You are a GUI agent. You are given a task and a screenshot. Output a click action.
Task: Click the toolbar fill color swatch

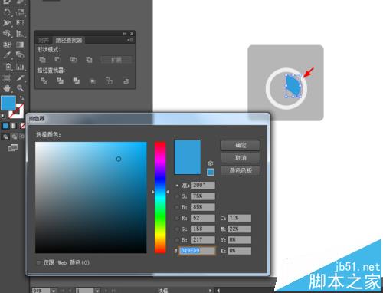tap(8, 103)
